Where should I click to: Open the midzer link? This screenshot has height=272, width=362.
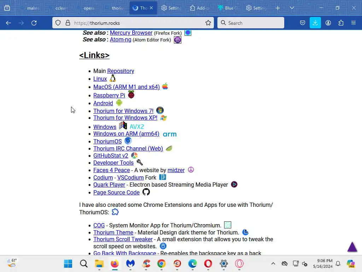[176, 170]
